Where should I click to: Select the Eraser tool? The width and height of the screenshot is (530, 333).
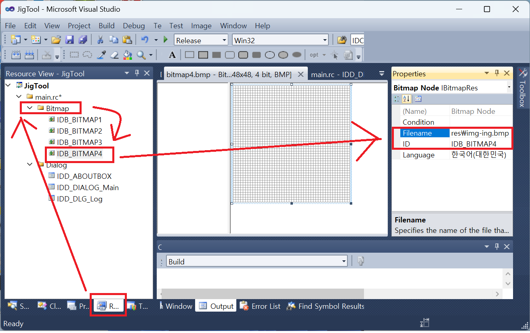coord(114,55)
